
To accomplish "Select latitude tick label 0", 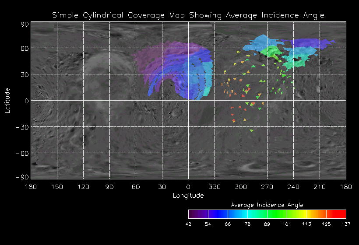I will tap(27, 101).
